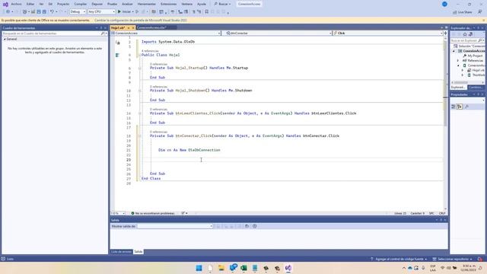Click the split editor plus icon
The image size is (487, 274).
(x=446, y=33)
